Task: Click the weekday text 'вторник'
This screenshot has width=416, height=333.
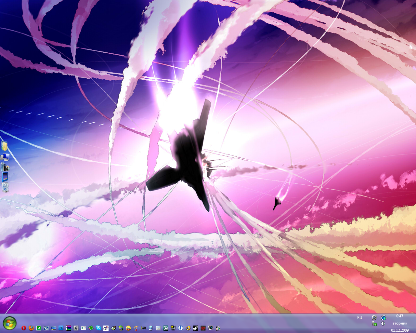Action: (x=400, y=323)
